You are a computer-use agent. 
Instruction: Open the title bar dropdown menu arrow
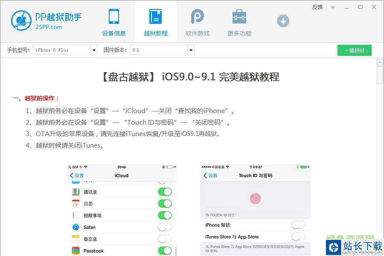[333, 7]
